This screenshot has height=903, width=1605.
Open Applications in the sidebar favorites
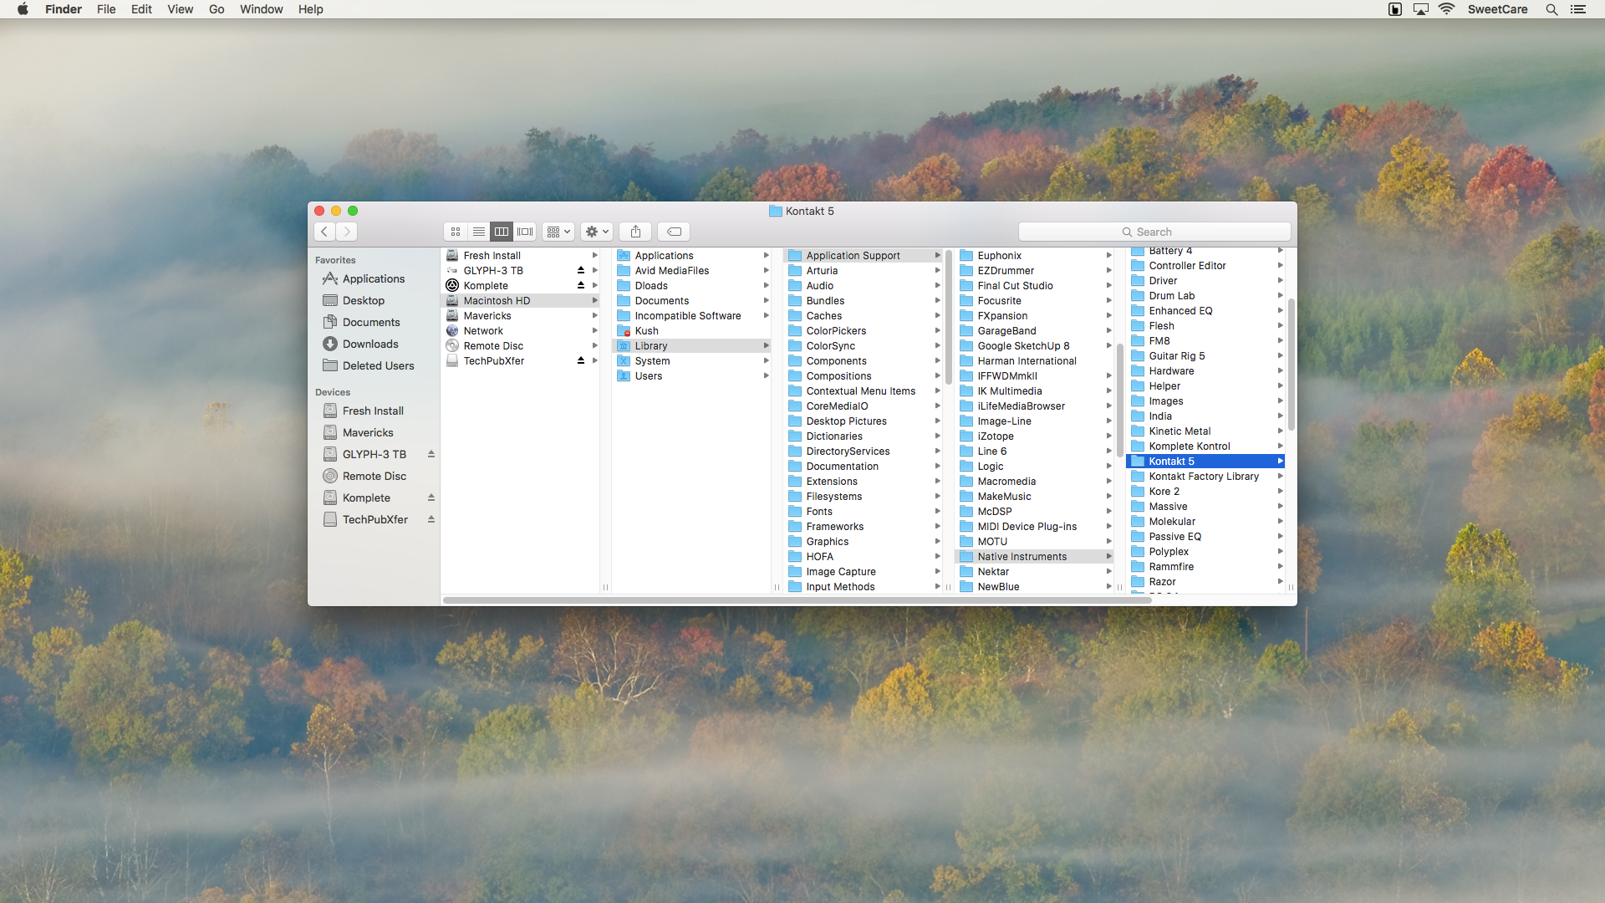[x=373, y=279]
